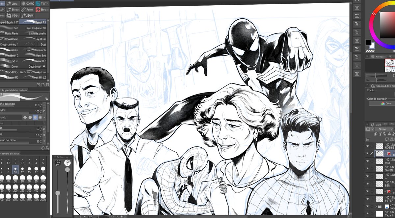This screenshot has width=395, height=218.
Task: Select Alex's Ink - Streaky Line brush
Action: tap(33, 72)
